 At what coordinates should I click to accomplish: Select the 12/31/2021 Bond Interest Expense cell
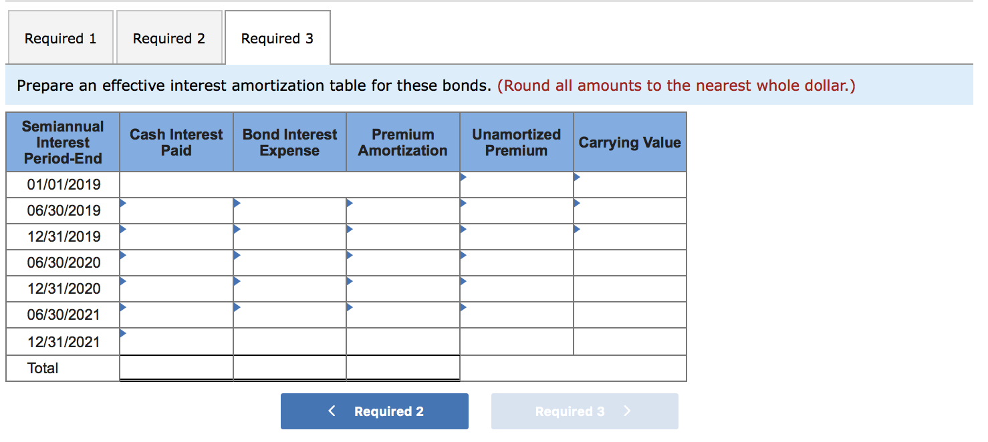pos(289,341)
